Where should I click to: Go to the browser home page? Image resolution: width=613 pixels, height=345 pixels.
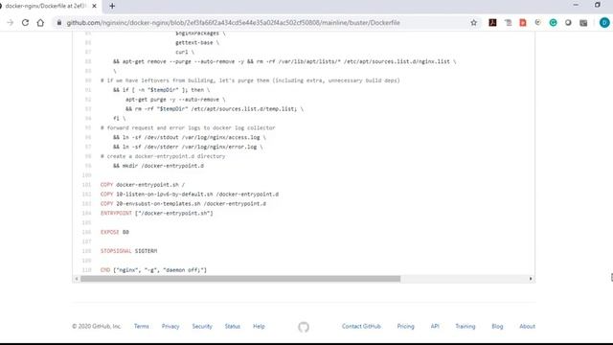point(40,23)
